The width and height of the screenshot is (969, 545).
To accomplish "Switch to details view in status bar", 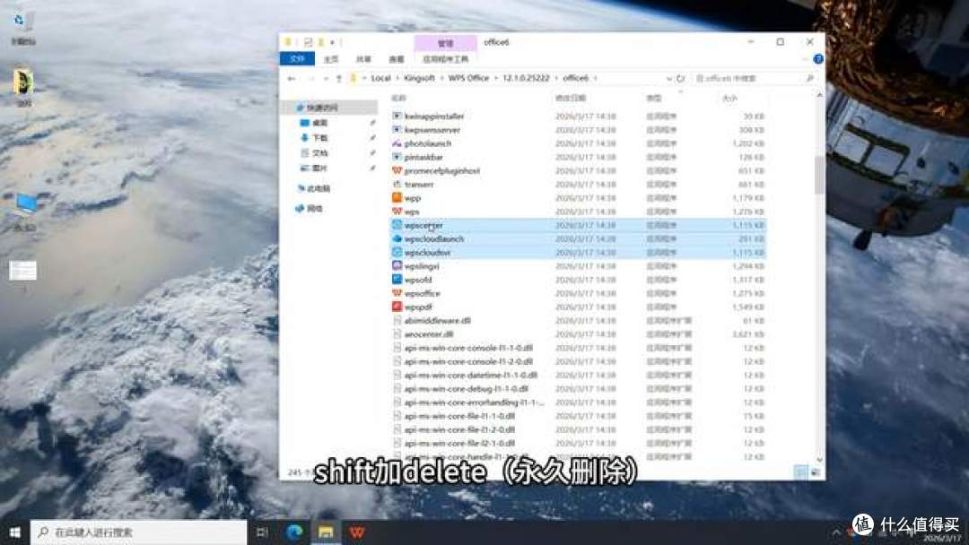I will pyautogui.click(x=800, y=472).
